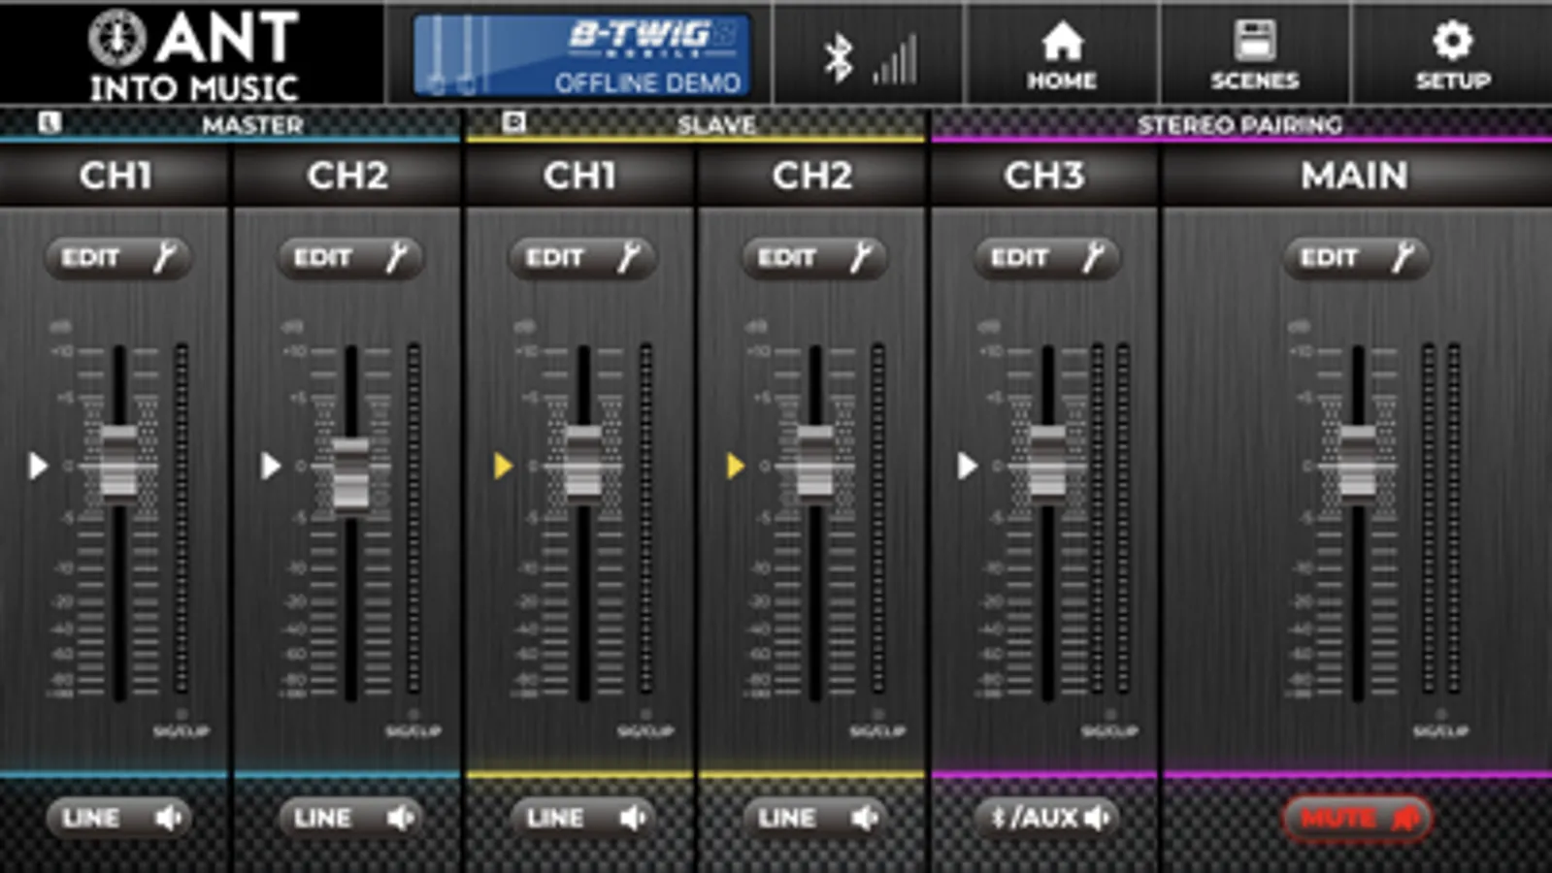Mute Slave CH2 LINE input

coord(814,818)
